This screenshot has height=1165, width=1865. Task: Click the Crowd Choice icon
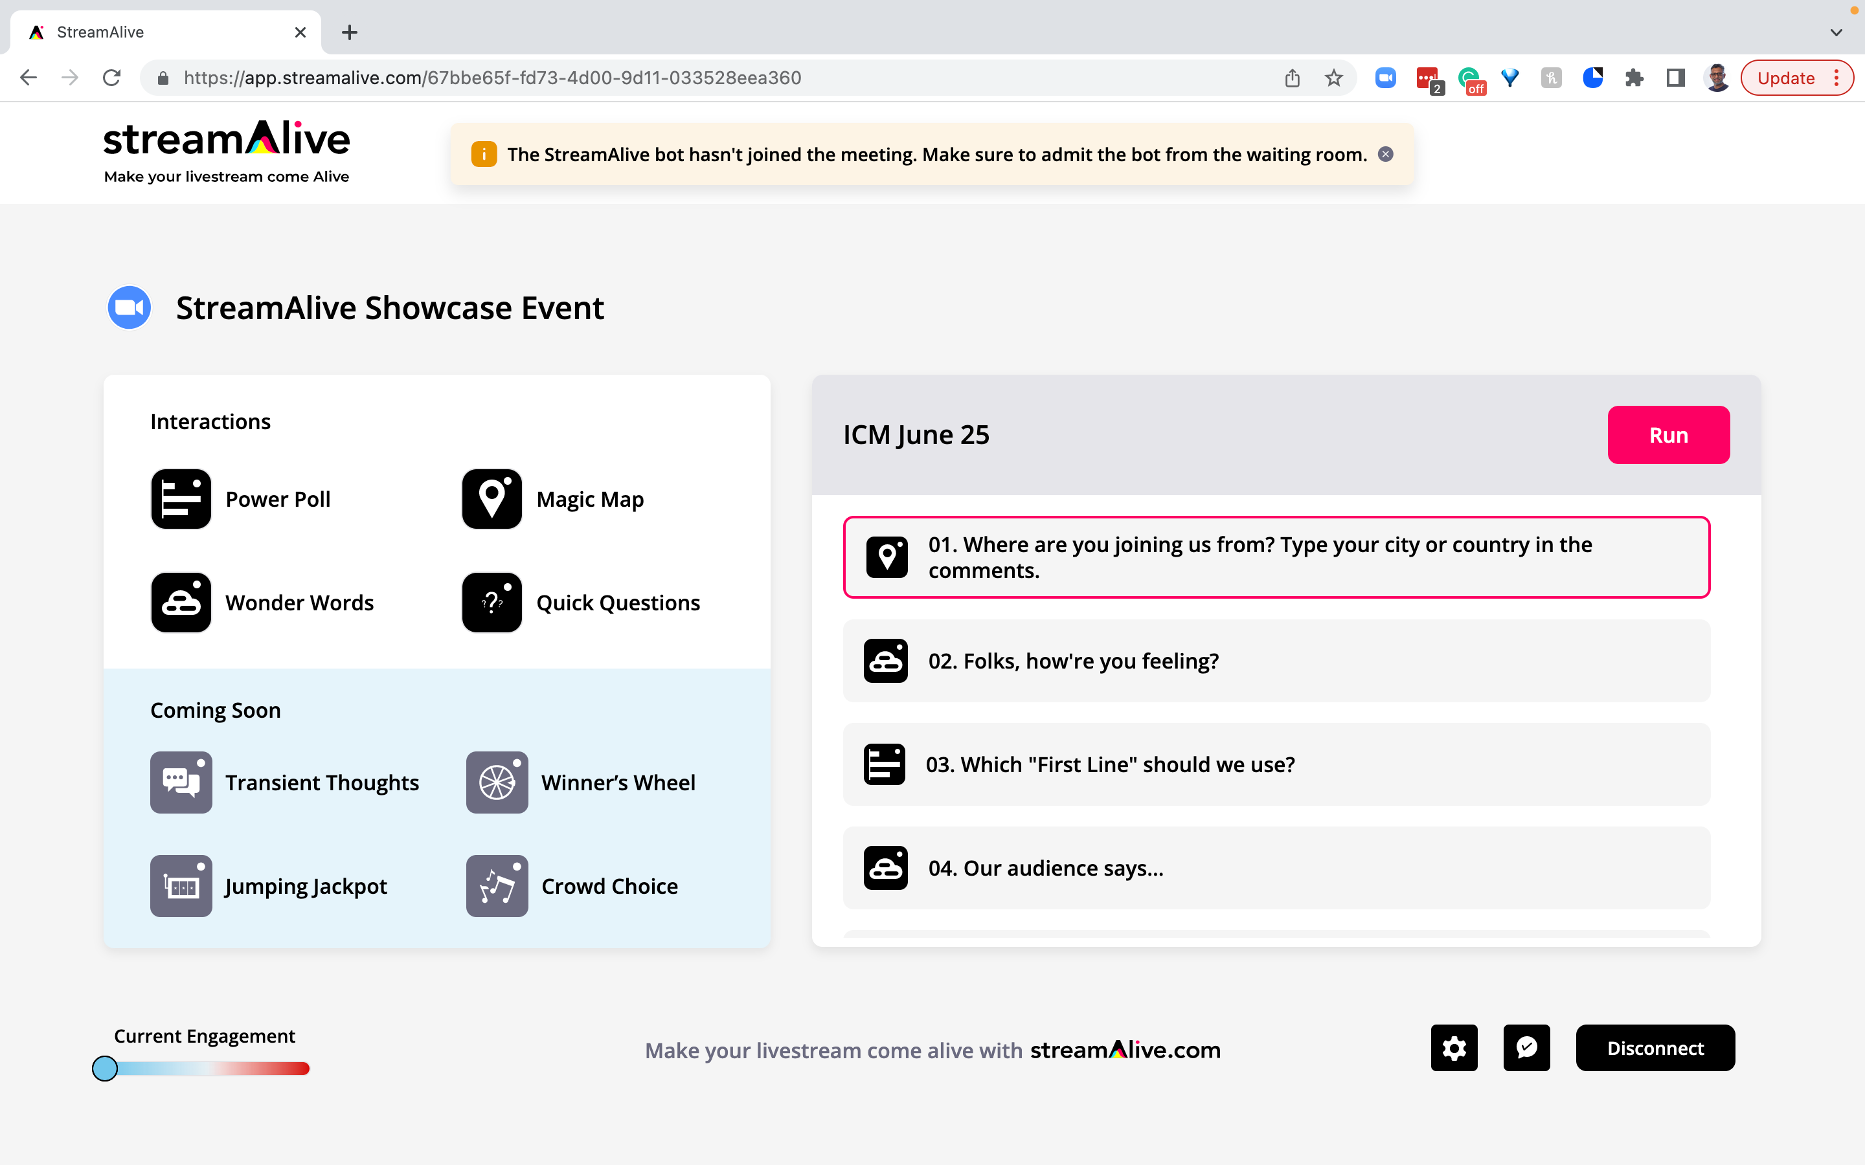coord(497,886)
